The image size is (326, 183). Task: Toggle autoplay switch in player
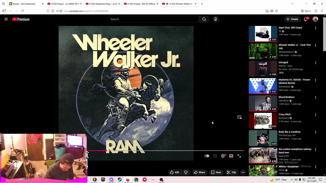coord(207,156)
